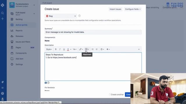Click the Backlog icon in the sidebar

[x=12, y=19]
